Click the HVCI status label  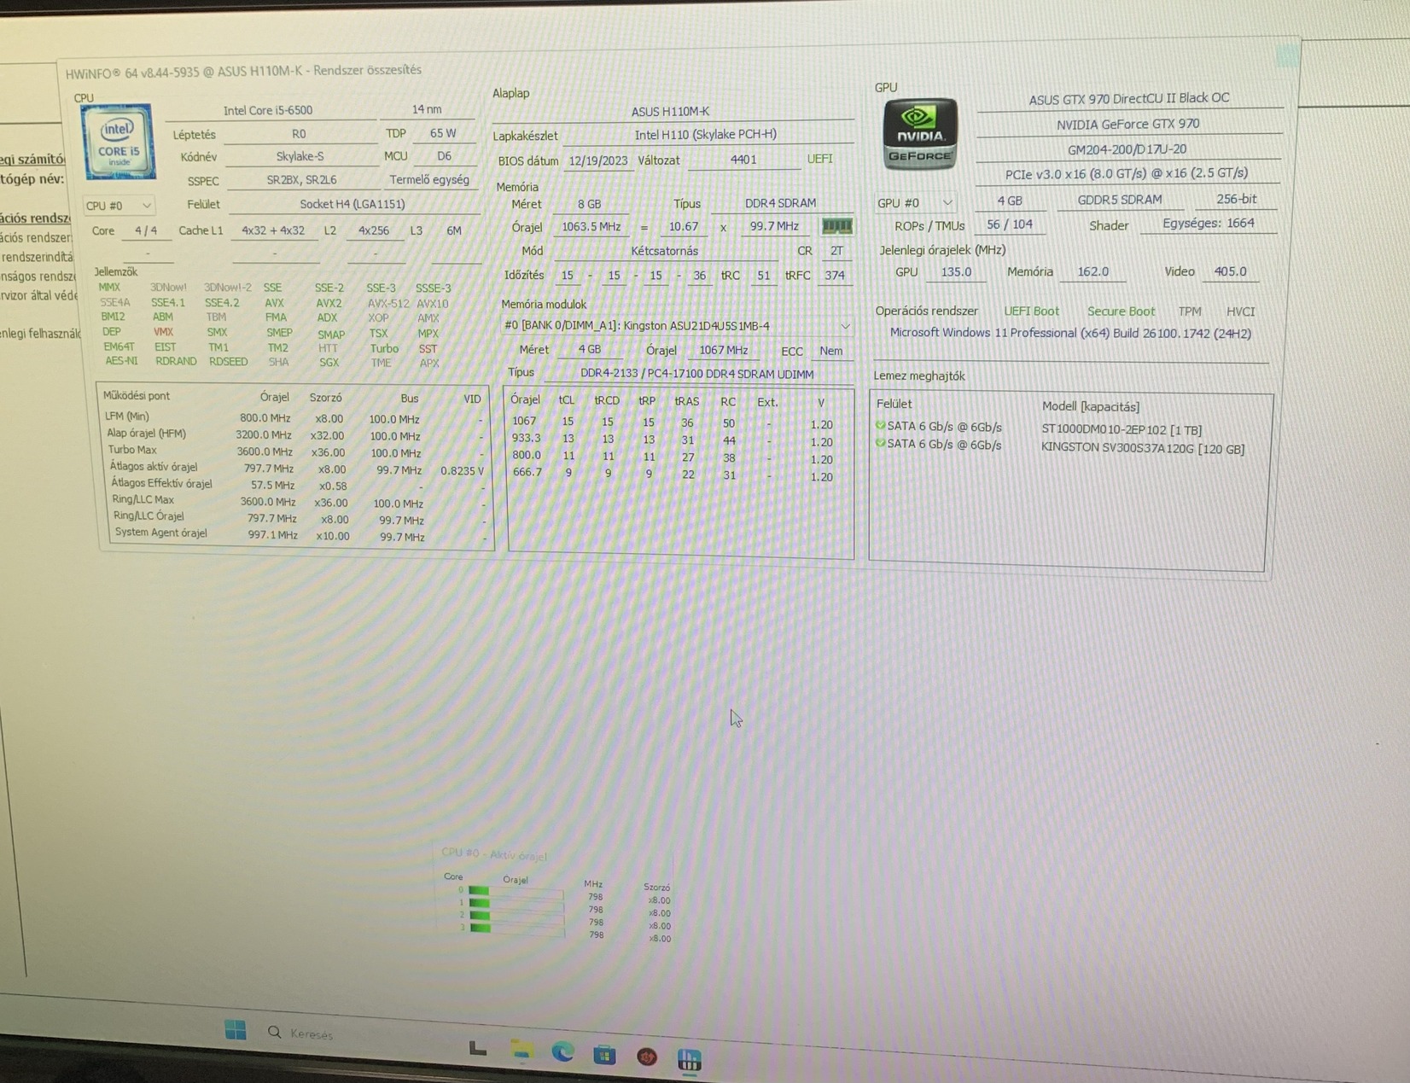[x=1241, y=312]
